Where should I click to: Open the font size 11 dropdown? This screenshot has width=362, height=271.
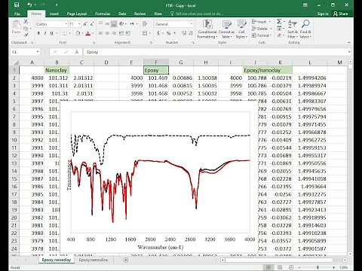click(79, 24)
